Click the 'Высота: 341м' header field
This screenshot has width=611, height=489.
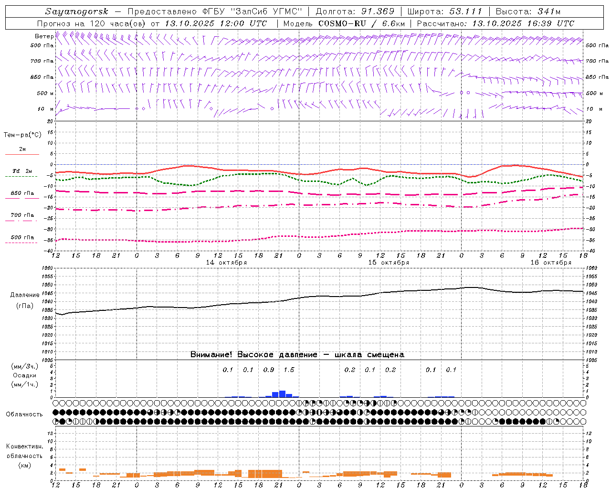click(528, 11)
